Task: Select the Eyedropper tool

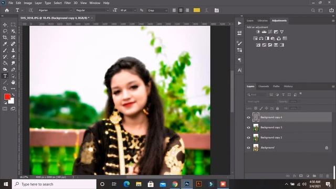Action: click(x=5, y=44)
